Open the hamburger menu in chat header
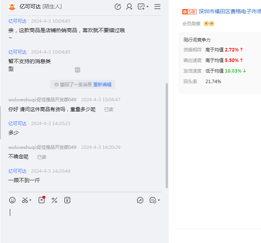 [x=157, y=7]
